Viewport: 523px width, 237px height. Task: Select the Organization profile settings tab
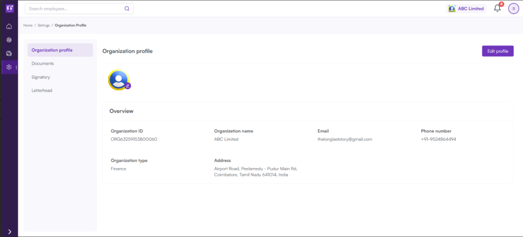pyautogui.click(x=60, y=50)
